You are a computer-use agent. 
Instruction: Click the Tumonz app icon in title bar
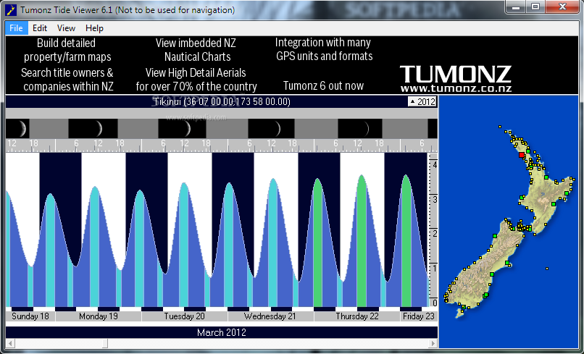click(11, 10)
